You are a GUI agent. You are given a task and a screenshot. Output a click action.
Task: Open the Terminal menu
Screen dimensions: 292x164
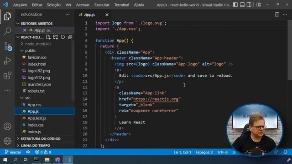tap(122, 5)
